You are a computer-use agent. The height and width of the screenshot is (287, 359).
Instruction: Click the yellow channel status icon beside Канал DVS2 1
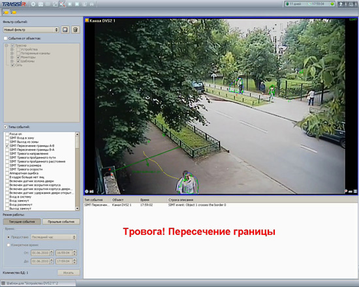pyautogui.click(x=87, y=20)
